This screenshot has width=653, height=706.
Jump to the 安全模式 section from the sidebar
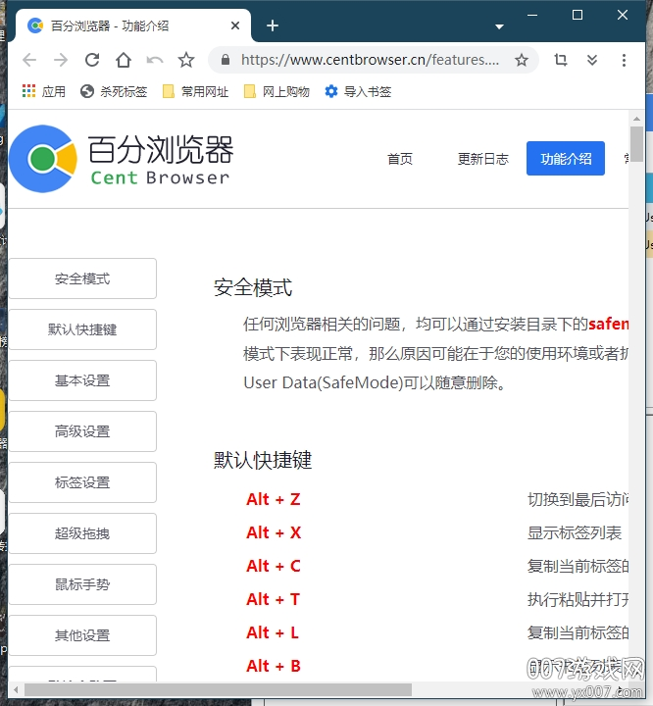click(82, 278)
